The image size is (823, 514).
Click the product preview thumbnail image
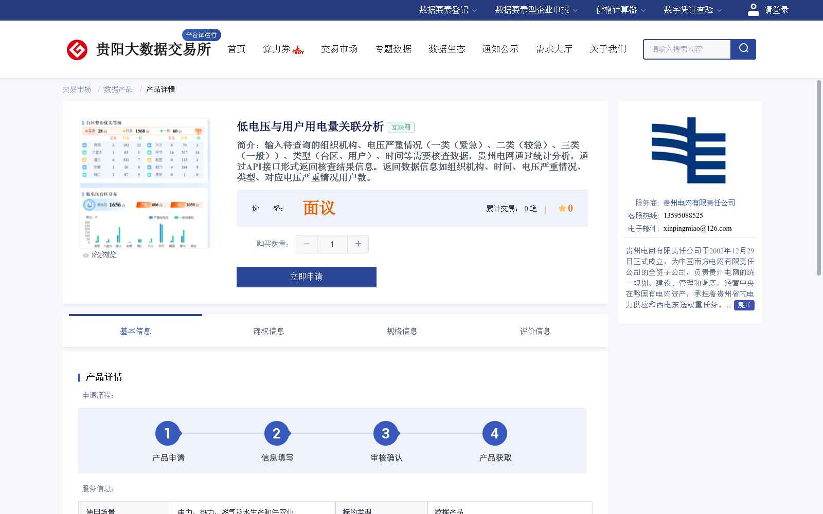tap(145, 183)
